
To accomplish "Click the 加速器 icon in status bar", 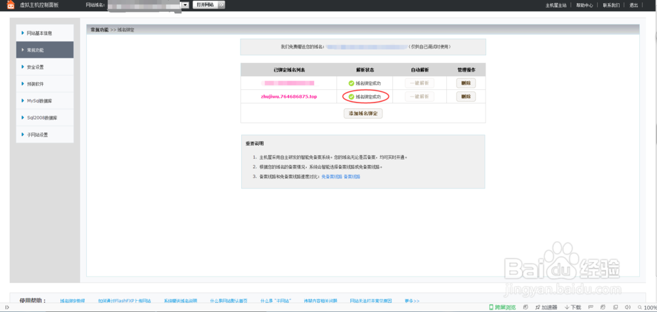I will point(537,307).
